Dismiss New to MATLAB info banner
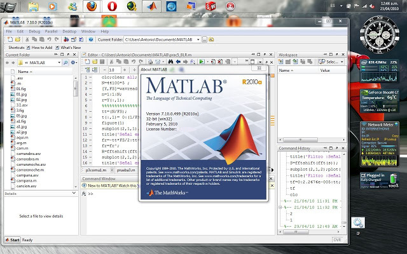Image resolution: width=407 pixels, height=254 pixels. (272, 185)
